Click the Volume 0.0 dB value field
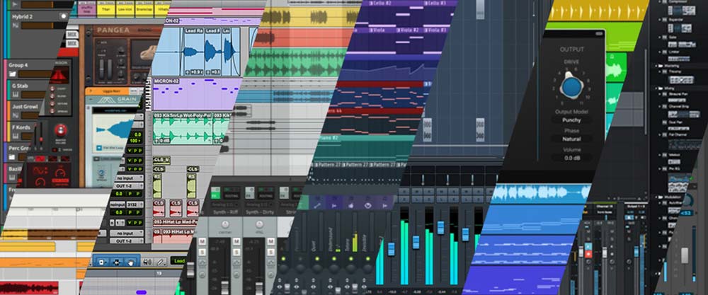 point(571,158)
